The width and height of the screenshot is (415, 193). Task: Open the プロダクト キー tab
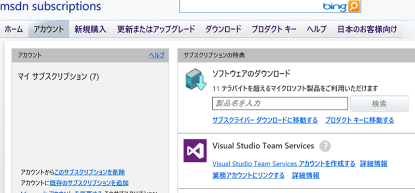tap(274, 29)
